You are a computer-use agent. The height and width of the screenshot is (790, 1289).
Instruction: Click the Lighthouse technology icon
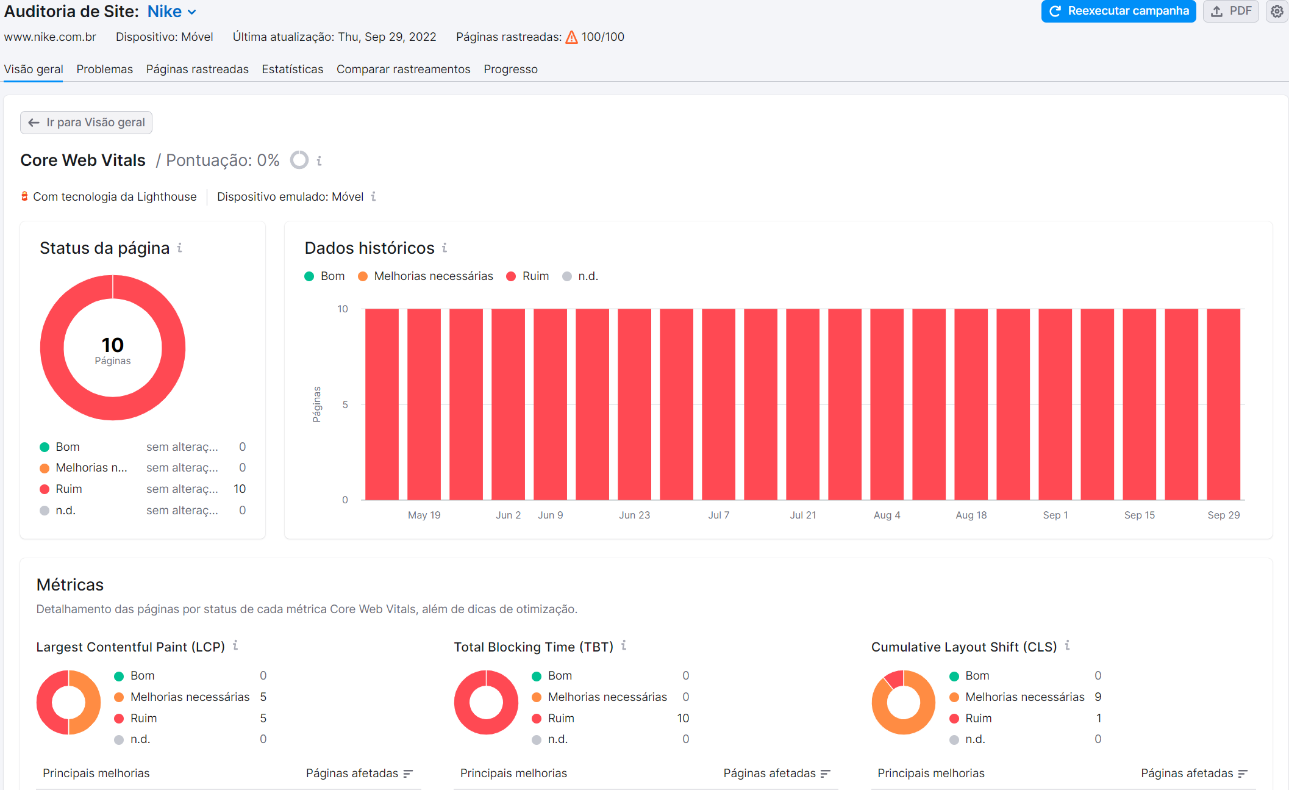pos(24,196)
